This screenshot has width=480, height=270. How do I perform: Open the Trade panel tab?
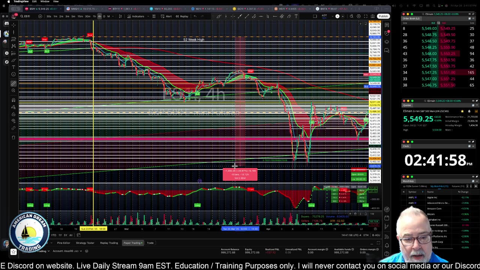(150, 243)
